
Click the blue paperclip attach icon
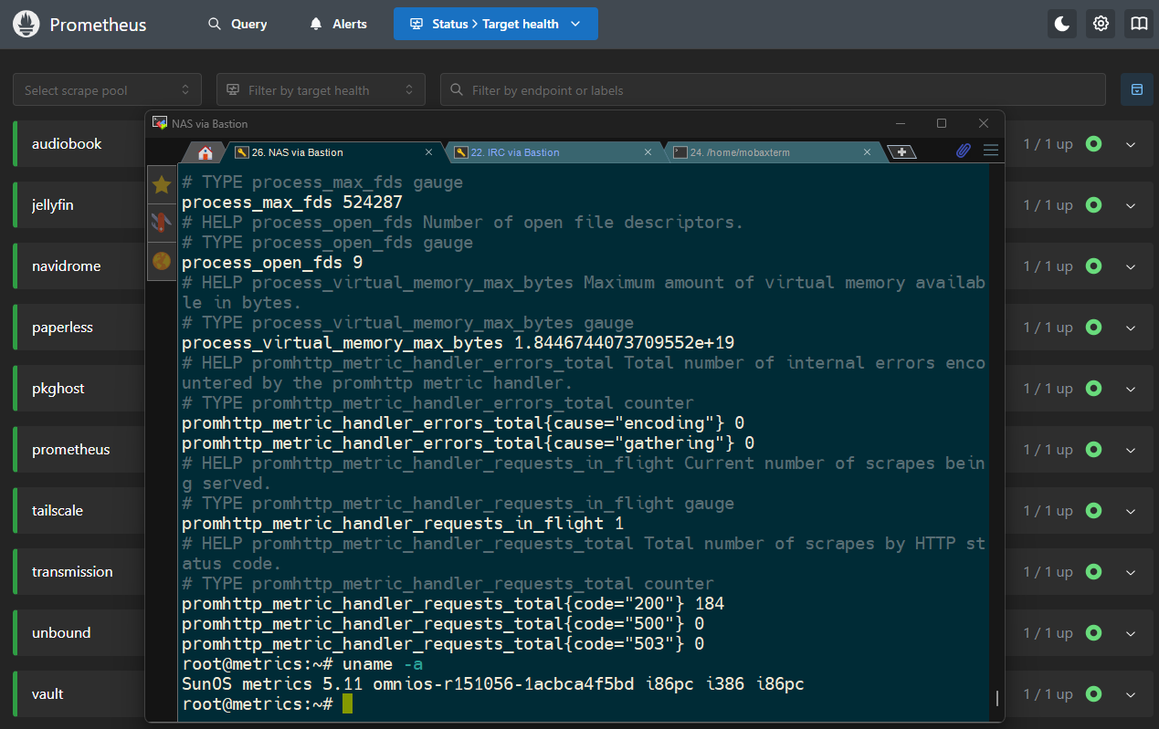963,151
